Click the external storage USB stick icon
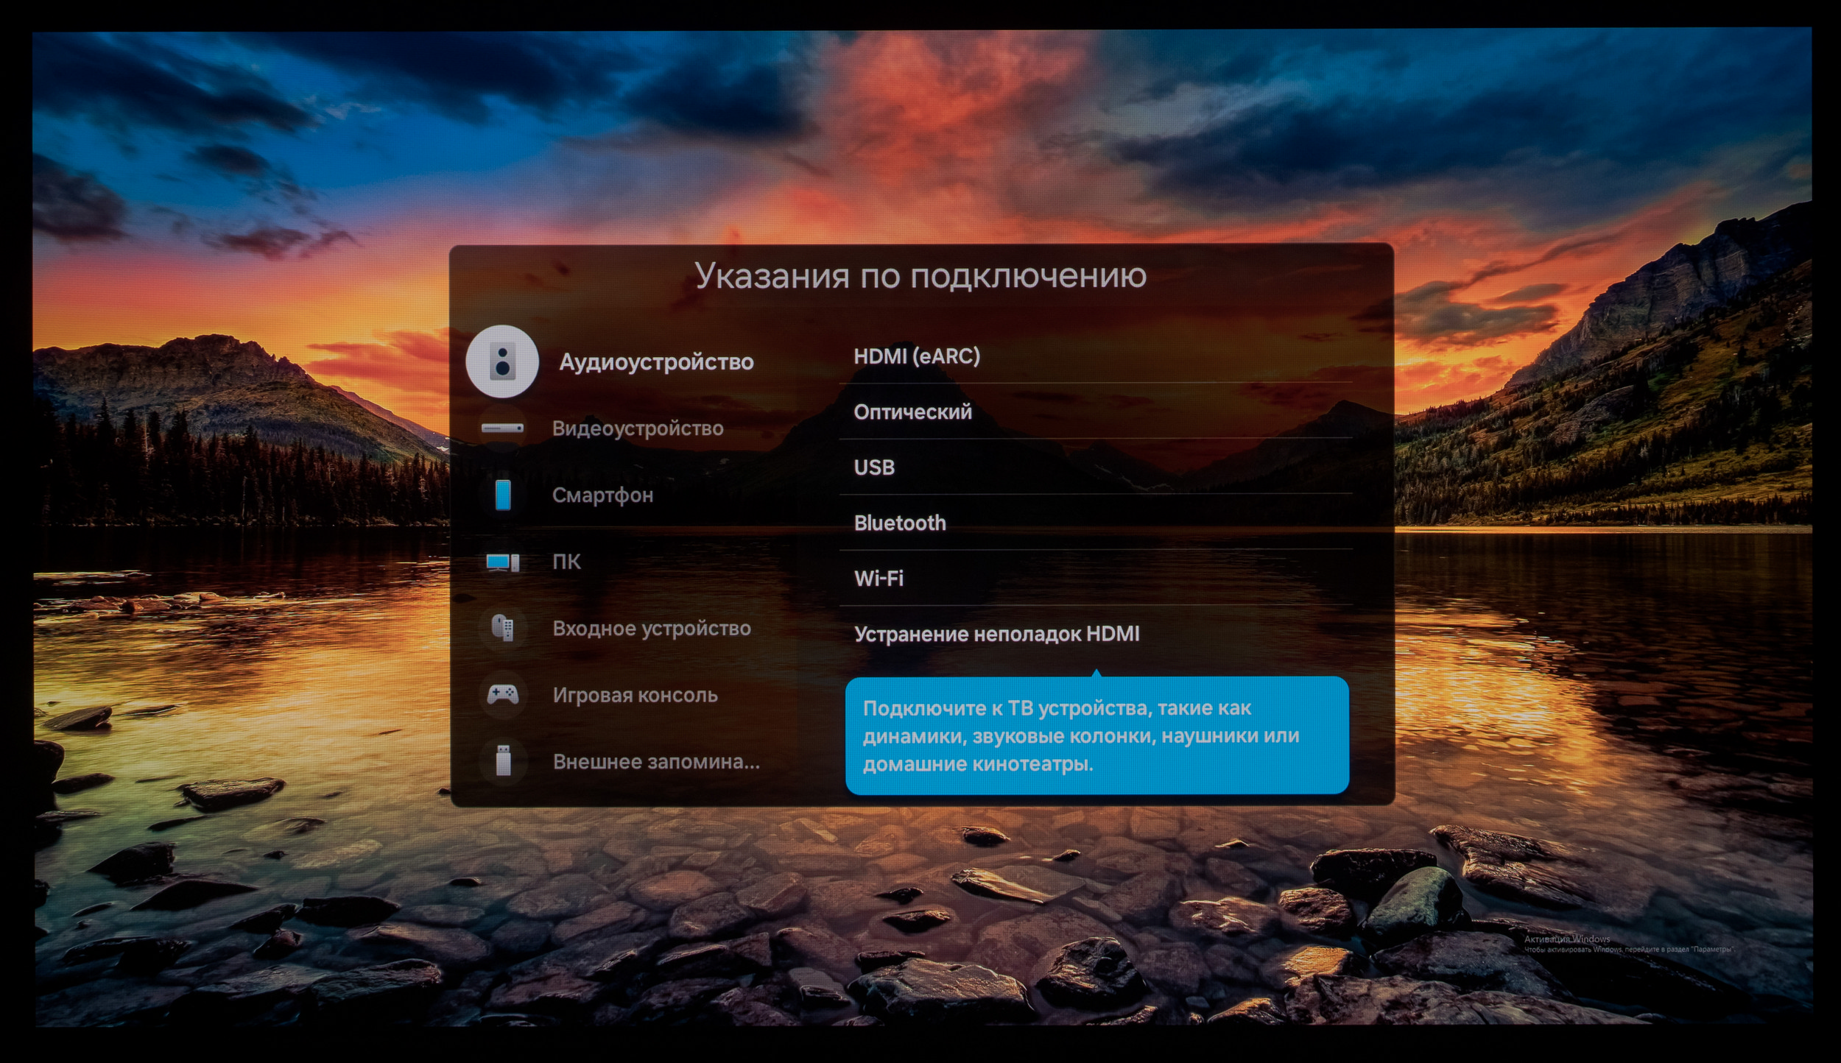Viewport: 1841px width, 1063px height. 503,761
